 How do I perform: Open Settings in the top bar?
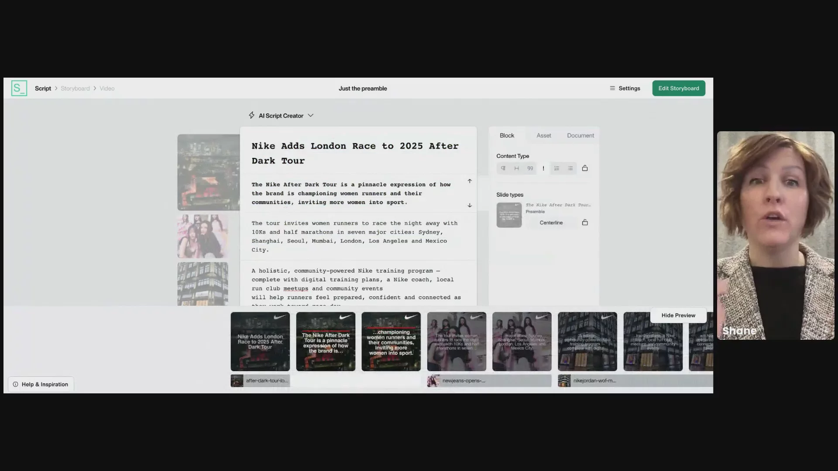click(x=625, y=88)
